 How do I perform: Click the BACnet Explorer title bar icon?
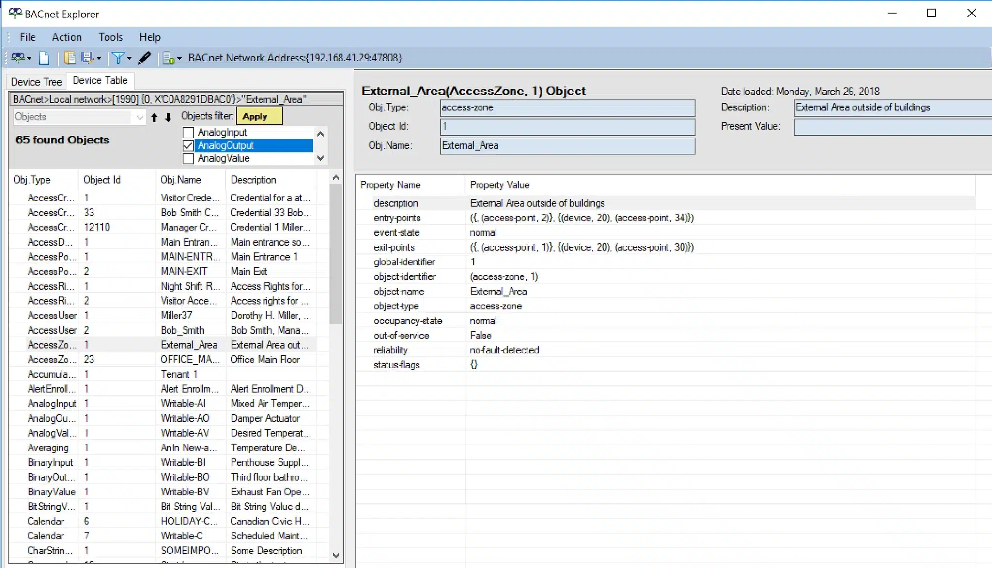click(x=15, y=13)
